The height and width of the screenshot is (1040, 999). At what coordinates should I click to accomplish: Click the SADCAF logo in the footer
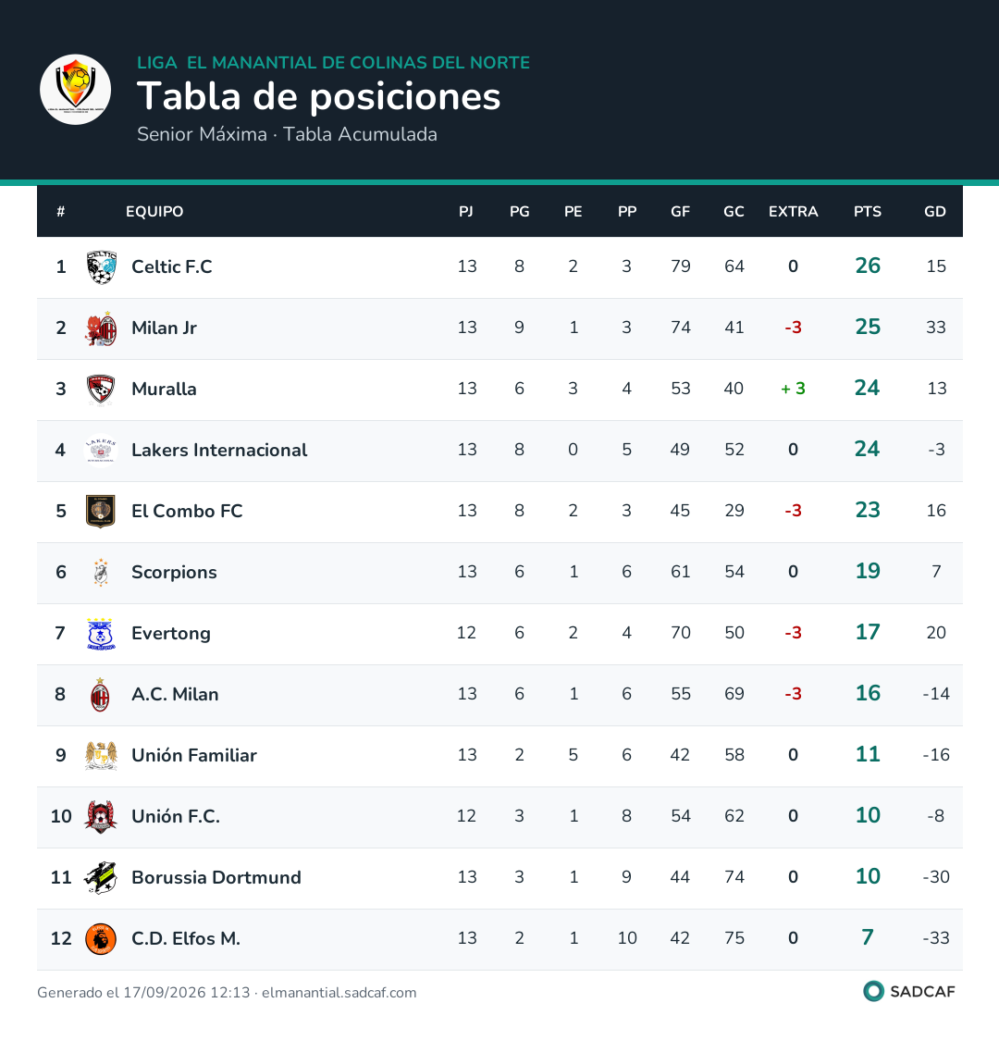click(909, 991)
